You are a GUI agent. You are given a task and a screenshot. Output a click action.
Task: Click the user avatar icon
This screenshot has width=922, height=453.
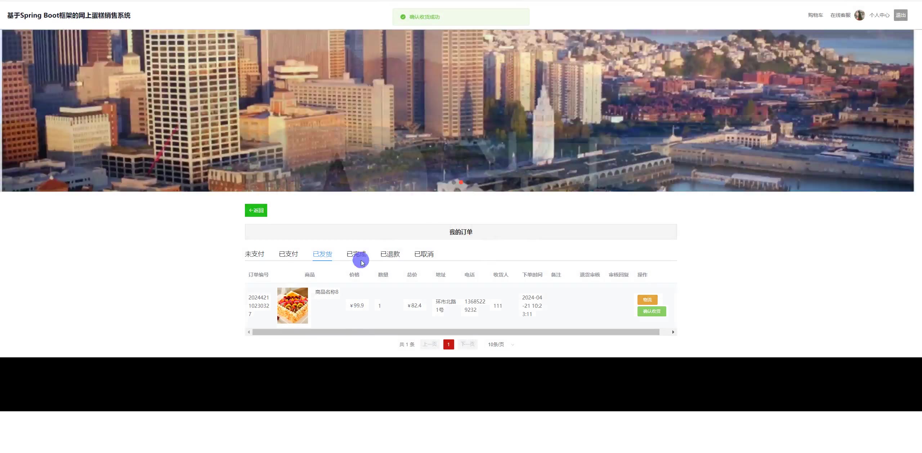859,15
